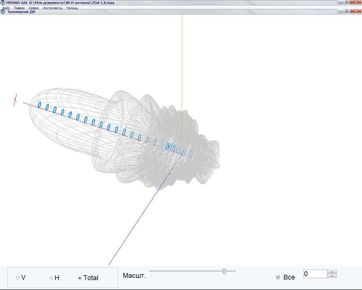This screenshot has width=362, height=290.
Task: Open the Инструменты menu
Action: (x=53, y=8)
